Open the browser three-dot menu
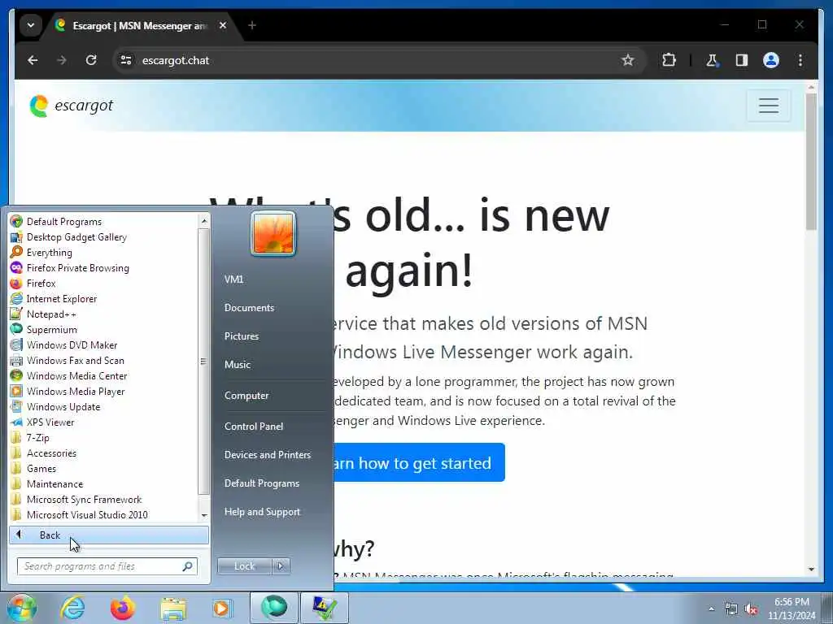 [x=800, y=60]
